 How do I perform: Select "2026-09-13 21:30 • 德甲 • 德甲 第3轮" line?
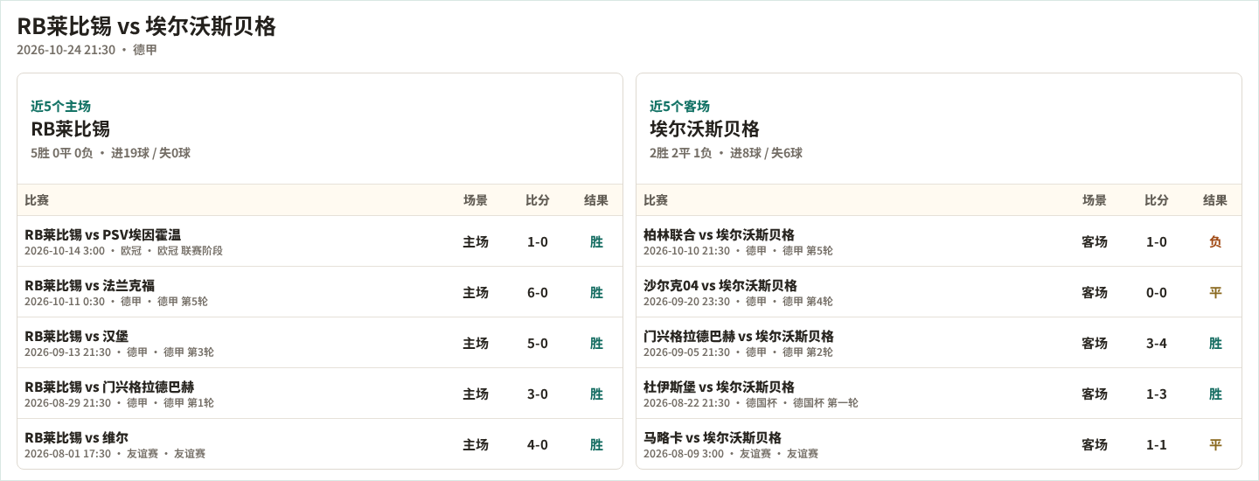coord(119,352)
